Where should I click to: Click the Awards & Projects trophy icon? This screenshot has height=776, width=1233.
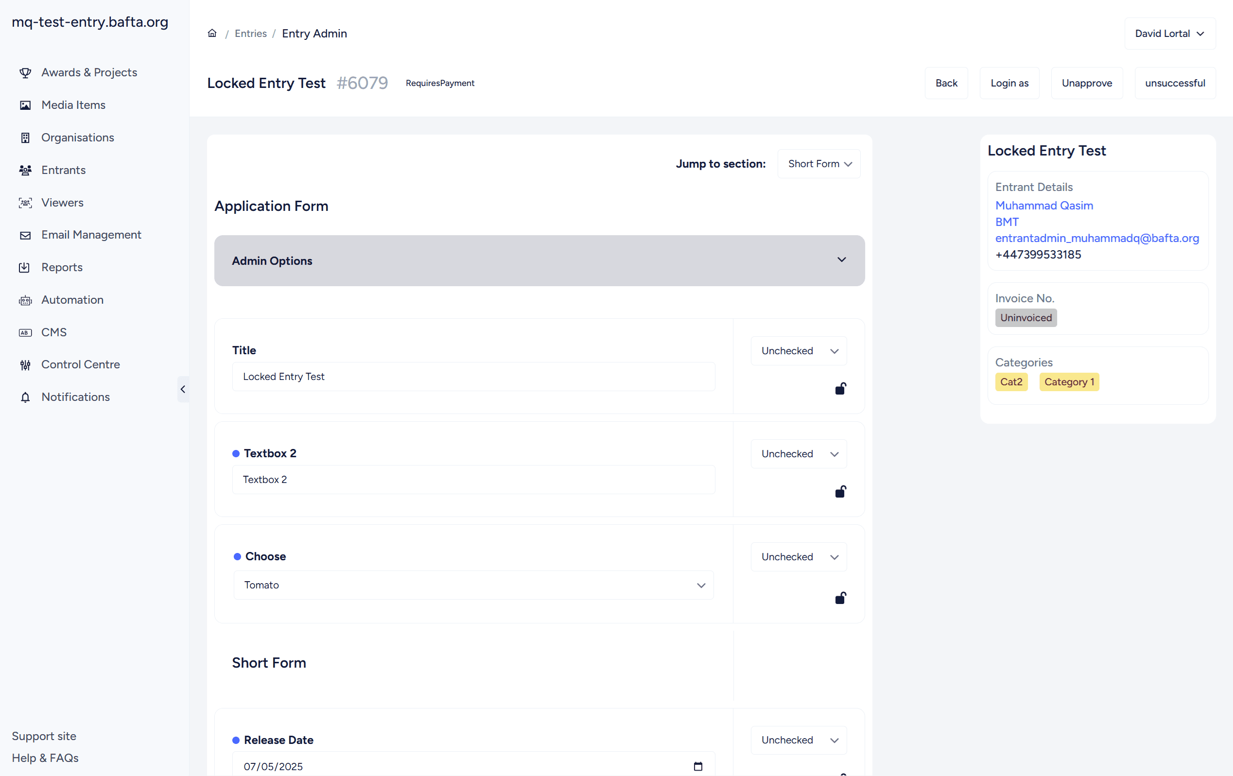point(25,73)
